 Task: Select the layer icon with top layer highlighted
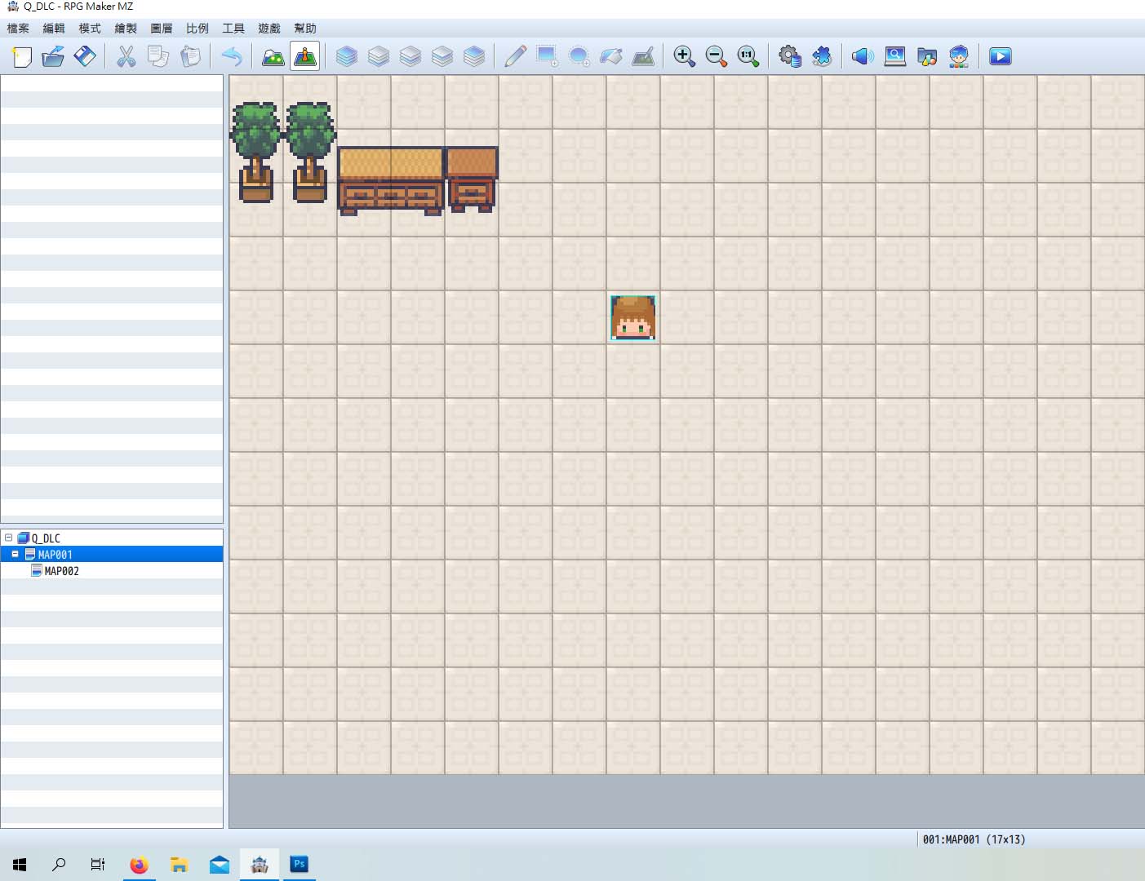[473, 56]
